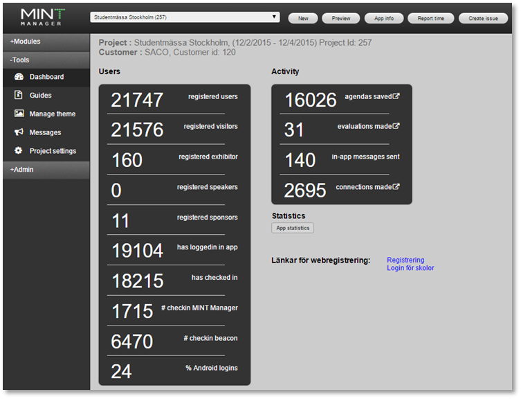Viewport: 521px width, 399px height.
Task: Select Dashboard in the sidebar
Action: coord(46,77)
